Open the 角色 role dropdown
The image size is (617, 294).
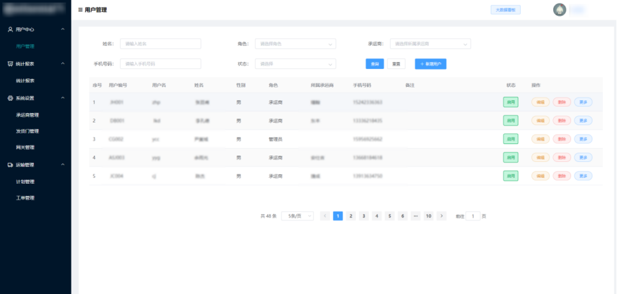click(295, 44)
